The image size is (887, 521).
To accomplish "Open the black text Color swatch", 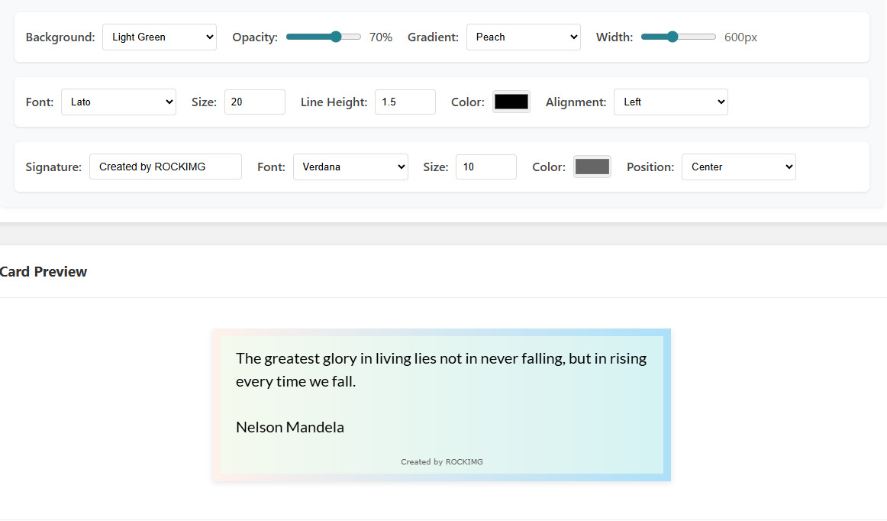I will tap(511, 100).
